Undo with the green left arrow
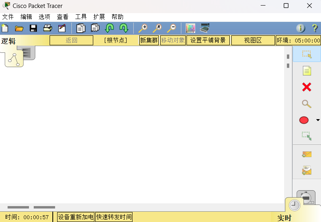Screen dimensions: 321x222 tap(110, 28)
